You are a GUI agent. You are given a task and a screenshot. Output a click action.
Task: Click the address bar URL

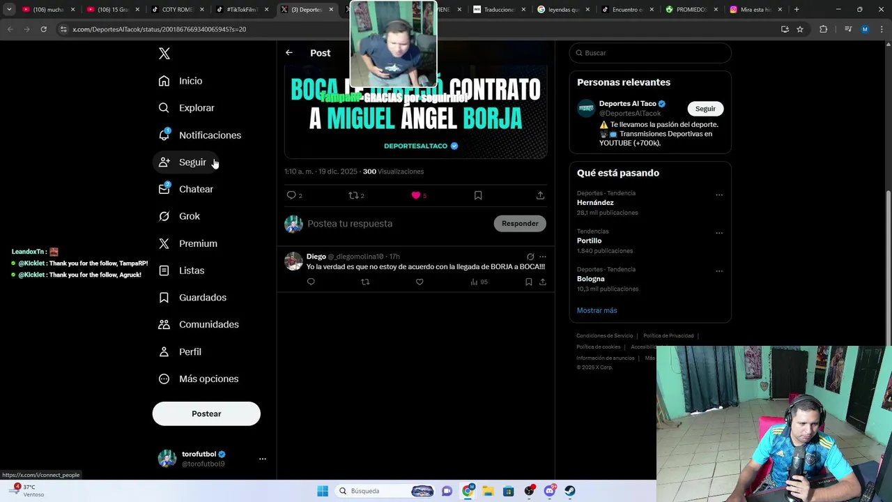tap(159, 29)
